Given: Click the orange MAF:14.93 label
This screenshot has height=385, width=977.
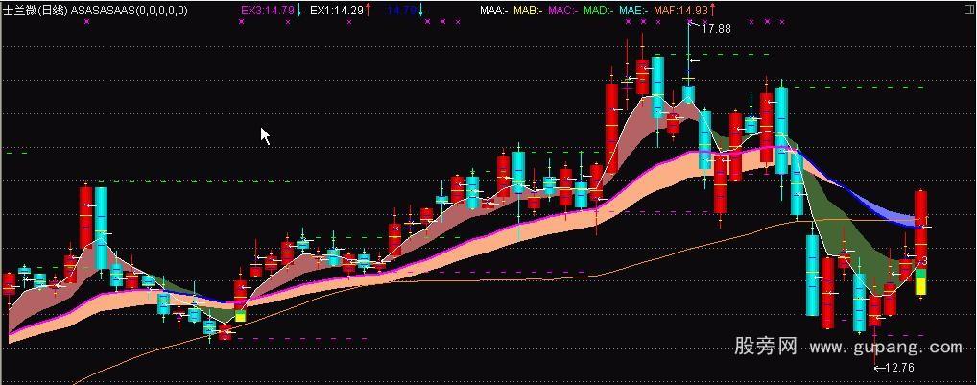Looking at the screenshot, I should [x=680, y=10].
